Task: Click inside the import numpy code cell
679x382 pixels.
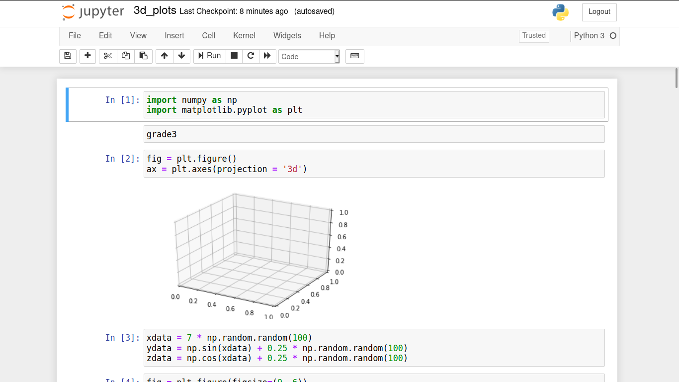Action: pyautogui.click(x=374, y=105)
